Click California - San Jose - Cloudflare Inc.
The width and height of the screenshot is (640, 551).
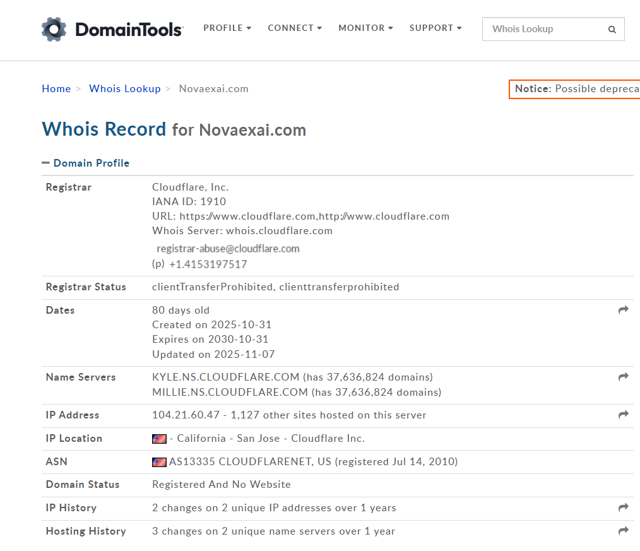click(271, 439)
